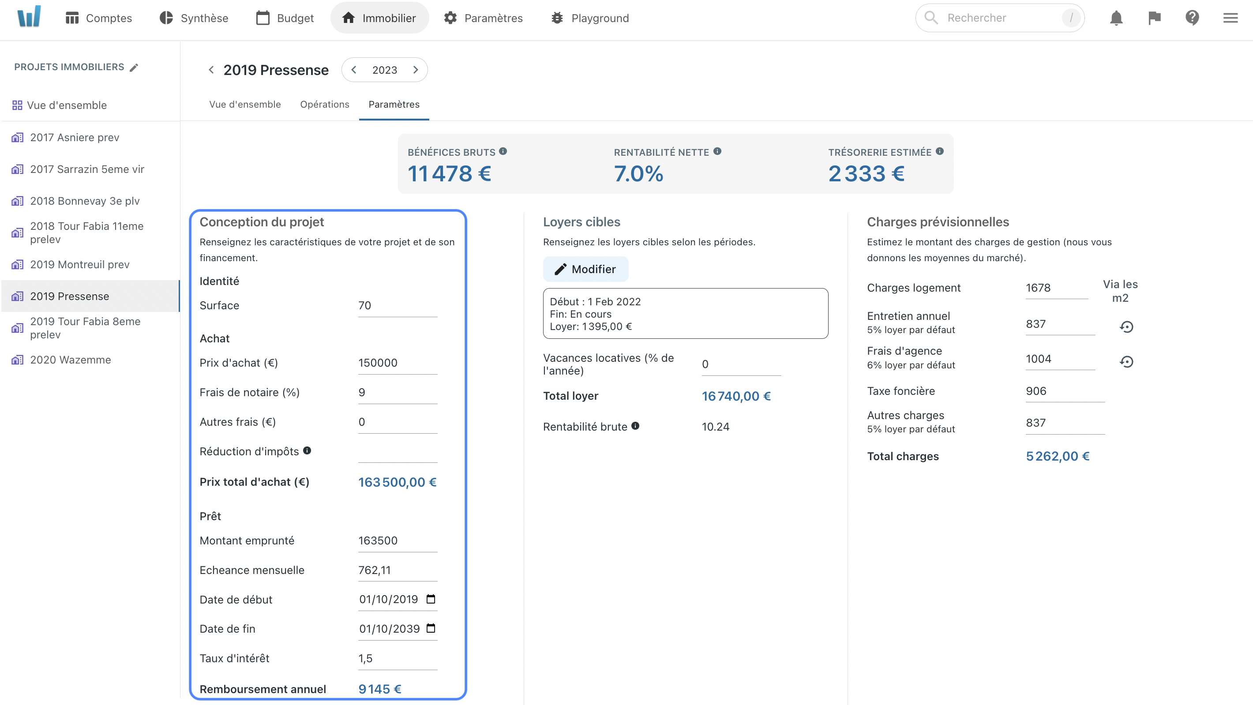1253x705 pixels.
Task: Click the right arrow to navigate next year
Action: pos(416,70)
